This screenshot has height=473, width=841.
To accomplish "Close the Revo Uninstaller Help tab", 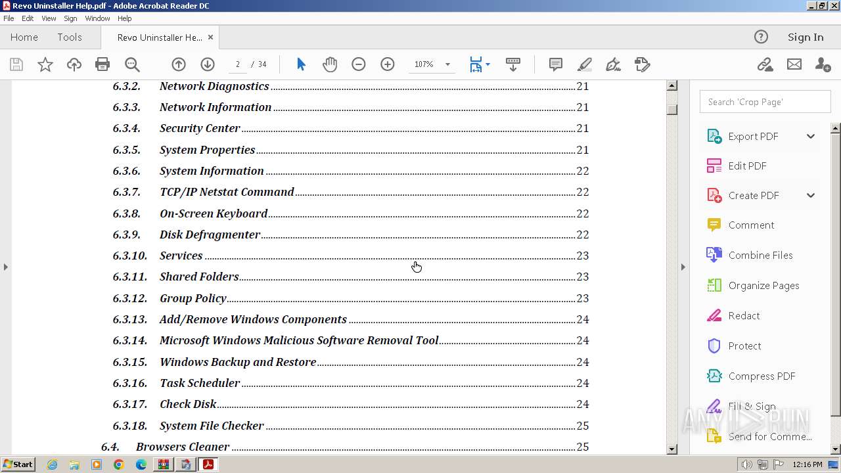I will [x=210, y=37].
